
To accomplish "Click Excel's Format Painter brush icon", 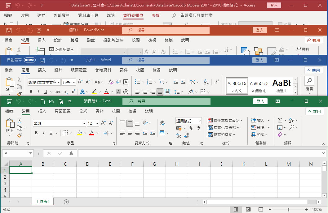I will pos(20,135).
